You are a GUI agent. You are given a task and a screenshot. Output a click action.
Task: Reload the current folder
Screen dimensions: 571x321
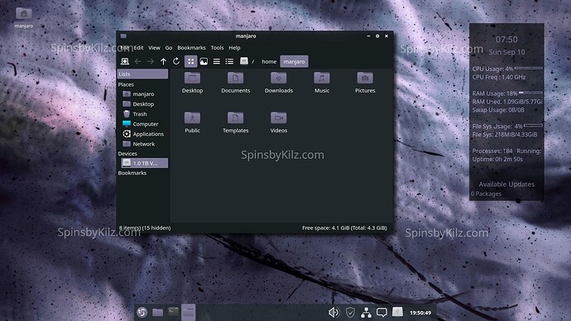tap(176, 61)
